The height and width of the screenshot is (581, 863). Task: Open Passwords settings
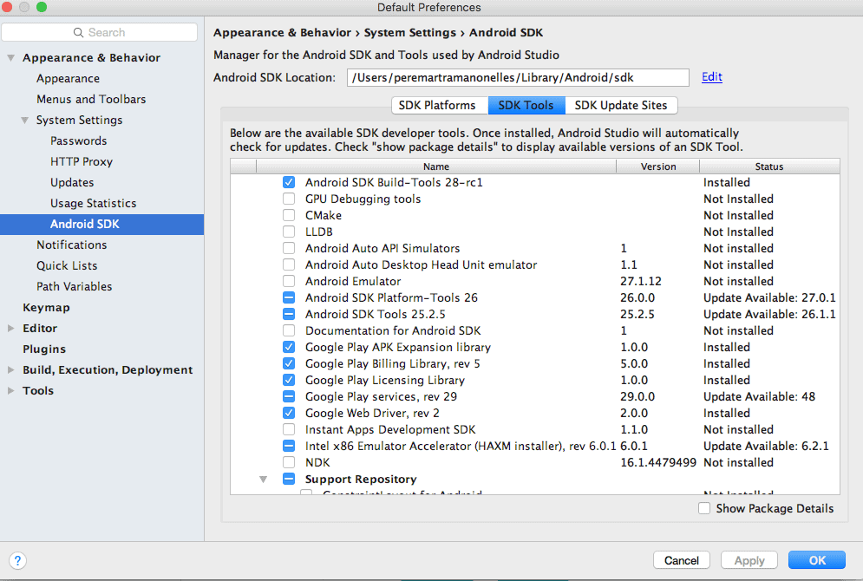click(x=79, y=140)
